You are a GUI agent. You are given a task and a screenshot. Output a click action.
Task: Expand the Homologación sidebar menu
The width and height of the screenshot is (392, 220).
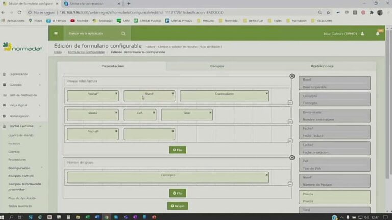22,116
